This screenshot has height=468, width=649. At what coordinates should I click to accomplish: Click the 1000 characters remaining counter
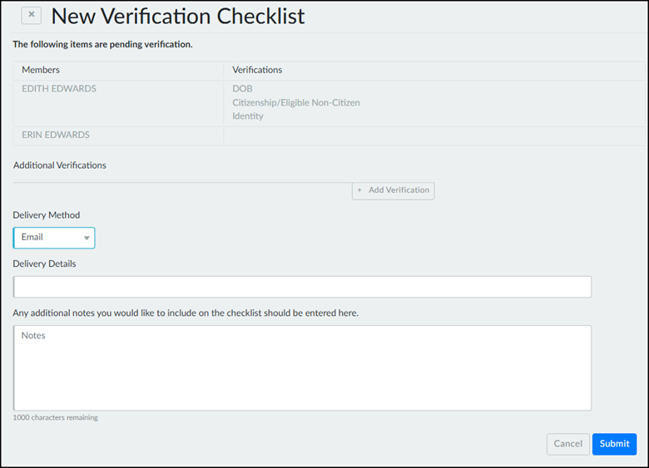pos(55,417)
